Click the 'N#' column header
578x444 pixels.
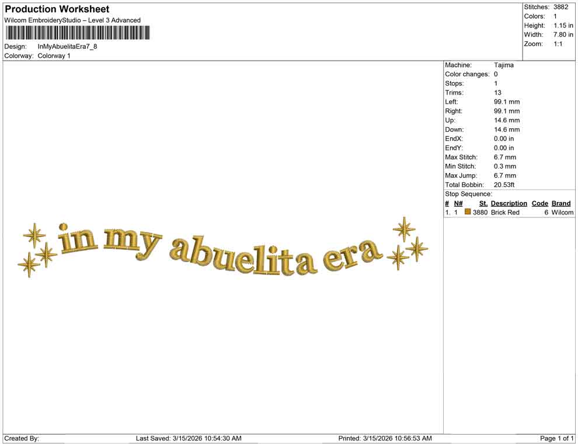(458, 203)
